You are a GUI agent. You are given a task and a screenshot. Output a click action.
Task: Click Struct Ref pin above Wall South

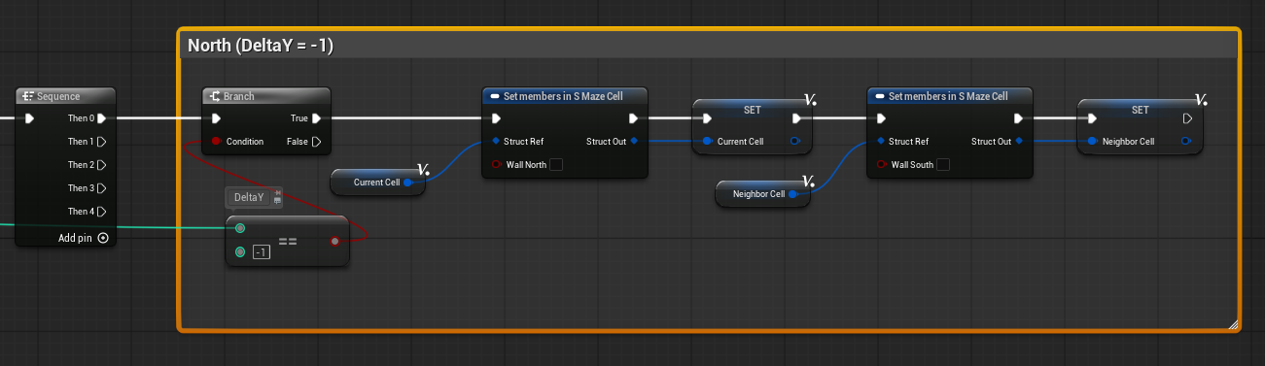pos(881,142)
